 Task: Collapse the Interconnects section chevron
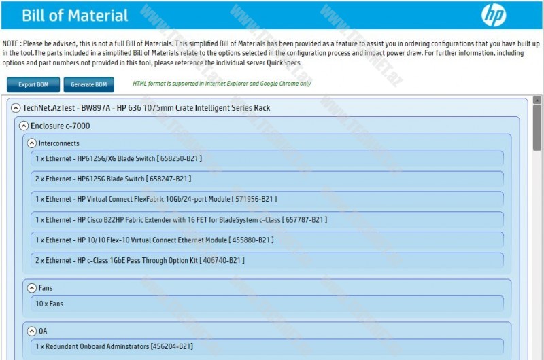click(31, 143)
